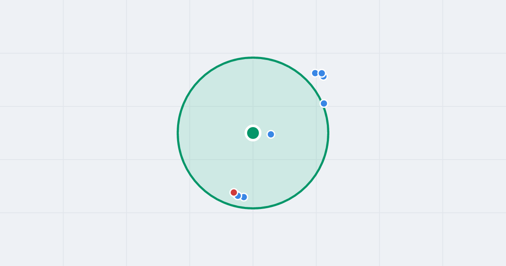Image resolution: width=506 pixels, height=266 pixels.
Task: Pick the blue marker on the circle outline
Action: pyautogui.click(x=324, y=103)
